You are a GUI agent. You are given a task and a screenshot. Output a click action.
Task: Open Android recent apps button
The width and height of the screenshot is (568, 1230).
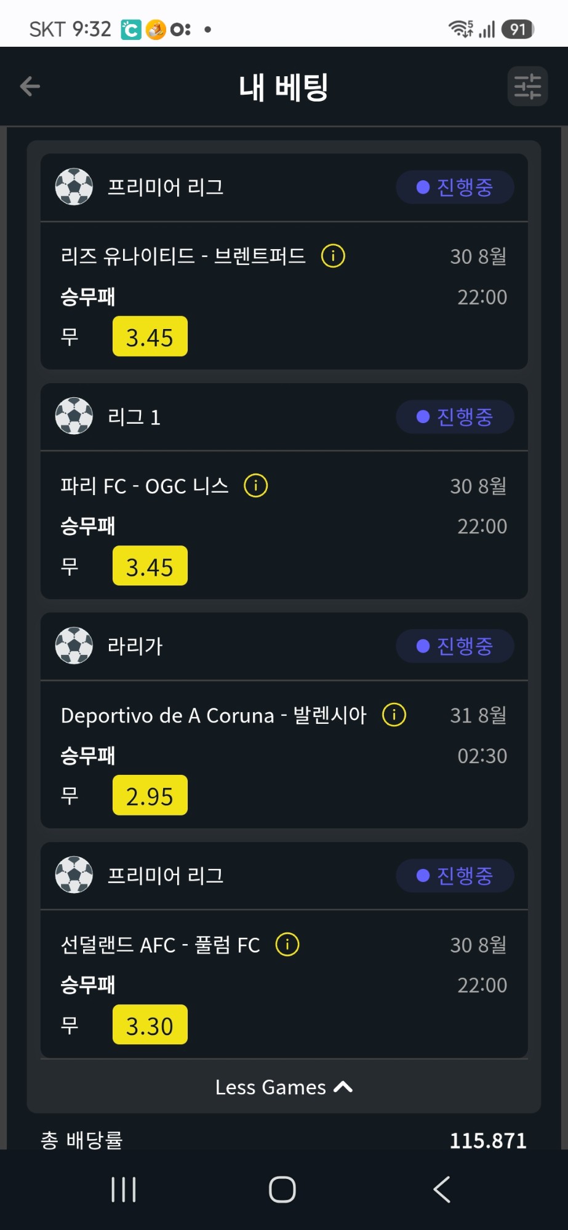(124, 1189)
